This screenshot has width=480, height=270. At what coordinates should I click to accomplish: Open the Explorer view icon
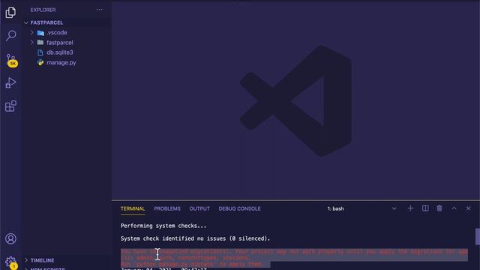(10, 13)
